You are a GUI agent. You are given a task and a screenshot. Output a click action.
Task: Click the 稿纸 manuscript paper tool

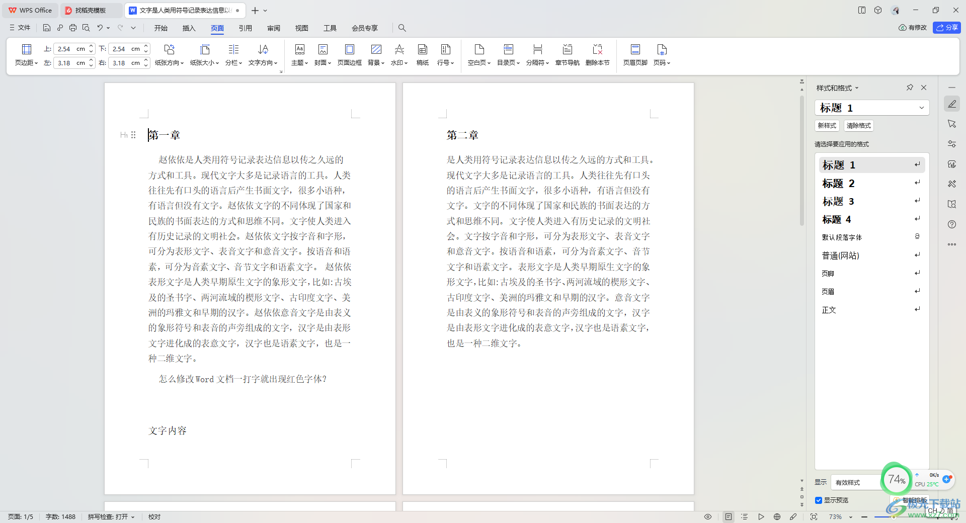[x=423, y=55]
